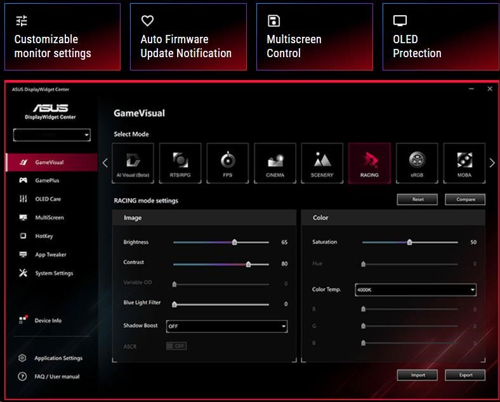Toggle the ASCR switch
Image resolution: width=500 pixels, height=402 pixels.
(176, 346)
